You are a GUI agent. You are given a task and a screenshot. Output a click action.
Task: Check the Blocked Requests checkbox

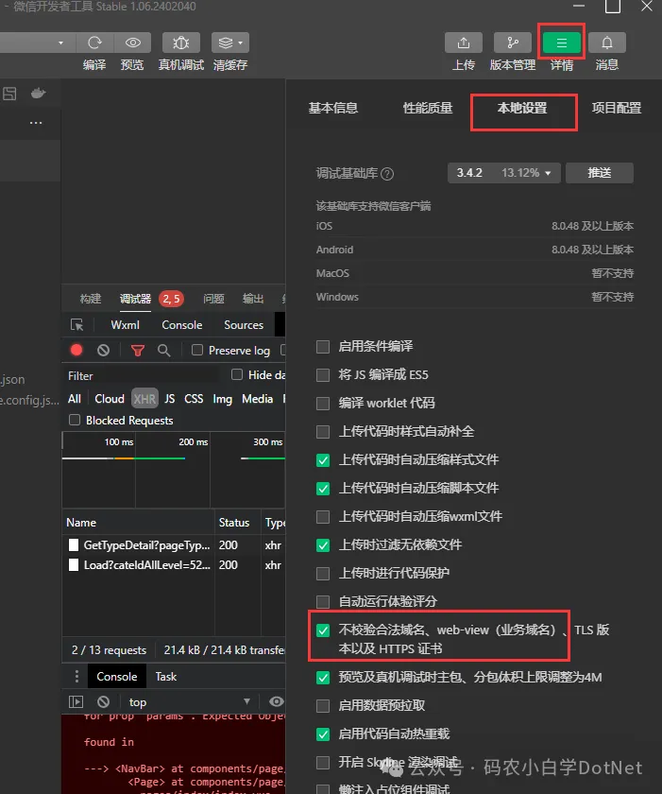[x=75, y=420]
